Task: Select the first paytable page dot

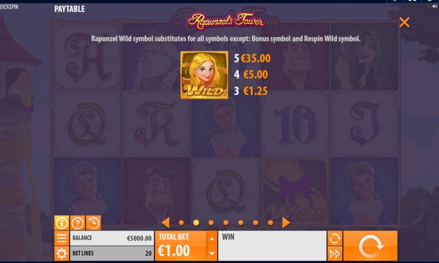Action: tap(181, 223)
